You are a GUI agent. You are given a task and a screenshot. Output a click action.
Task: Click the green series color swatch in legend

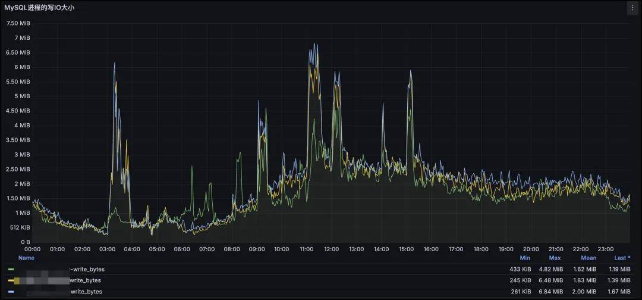point(11,270)
